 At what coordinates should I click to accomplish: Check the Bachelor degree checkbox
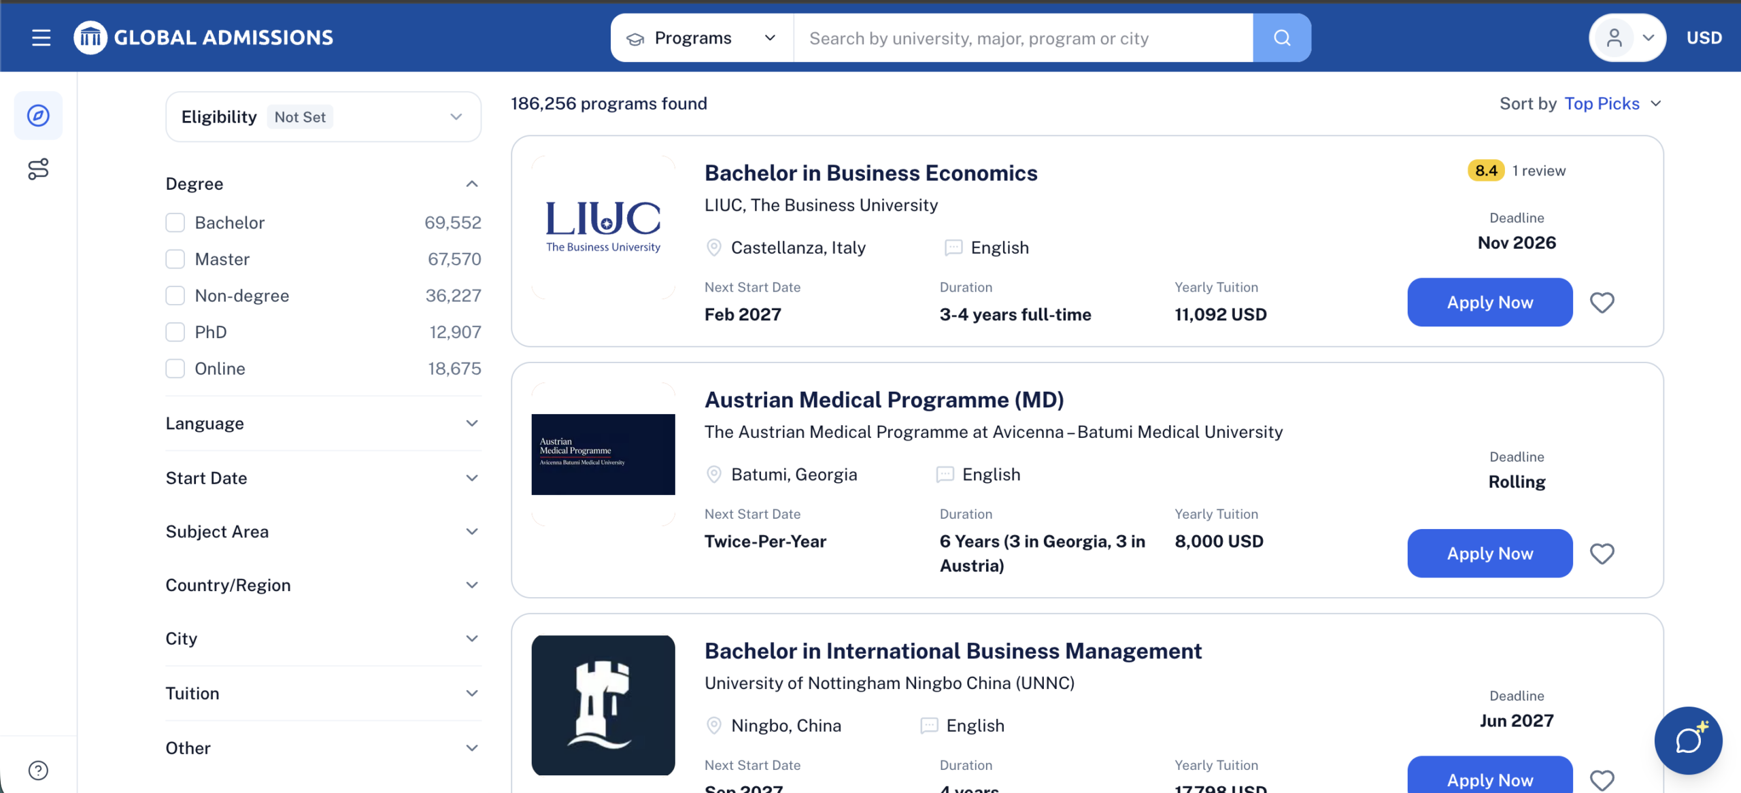175,223
